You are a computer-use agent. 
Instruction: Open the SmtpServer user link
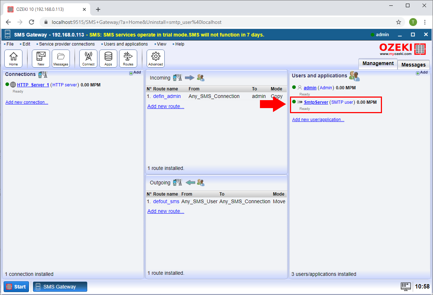pos(316,102)
